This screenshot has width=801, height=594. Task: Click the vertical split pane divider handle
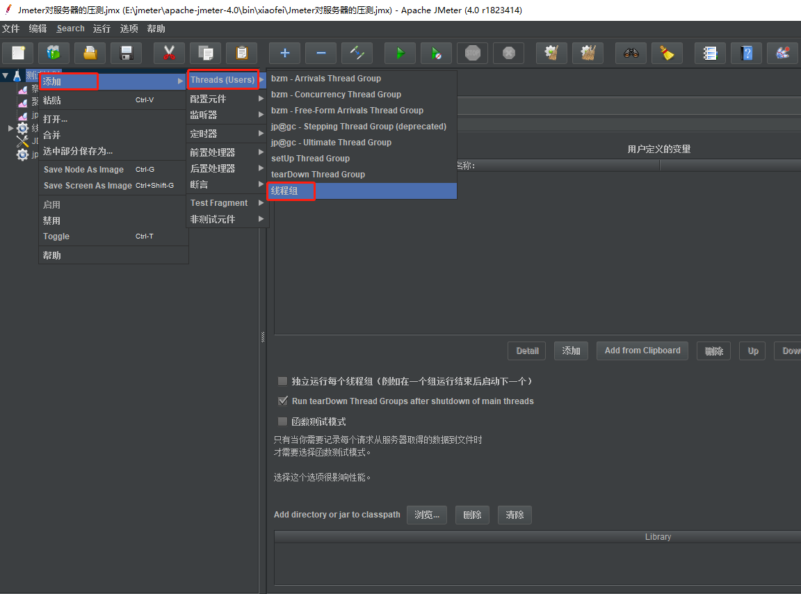click(x=263, y=337)
